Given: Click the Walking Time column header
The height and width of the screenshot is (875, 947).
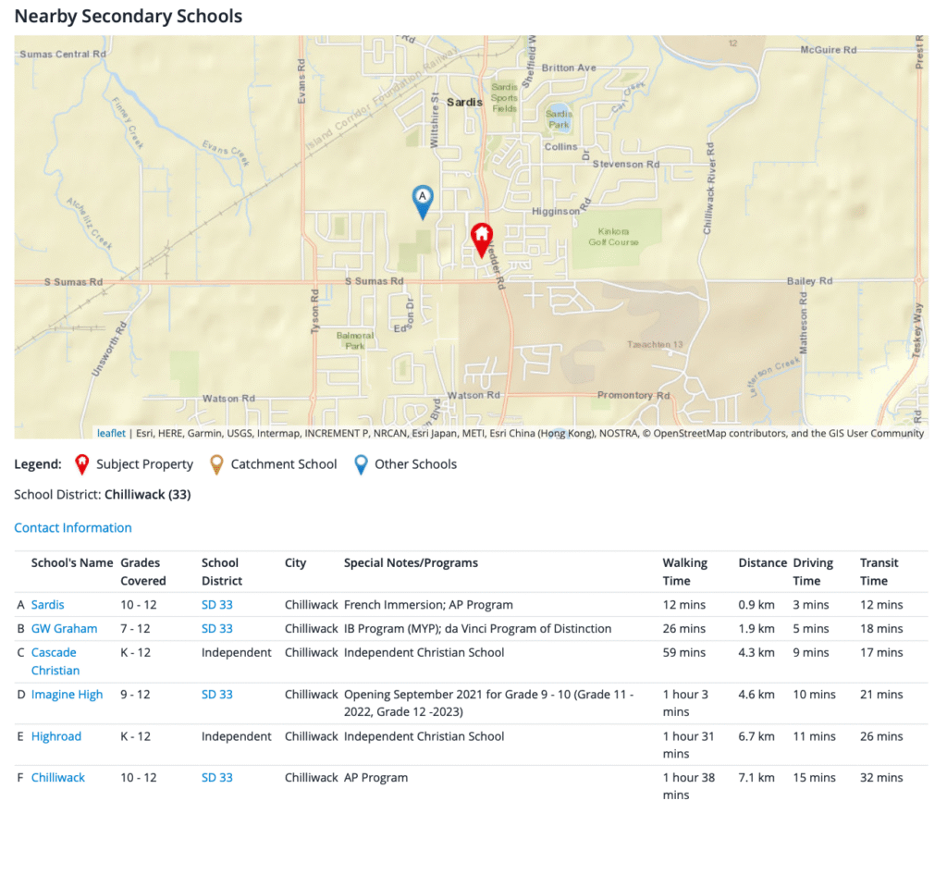Looking at the screenshot, I should pos(684,572).
